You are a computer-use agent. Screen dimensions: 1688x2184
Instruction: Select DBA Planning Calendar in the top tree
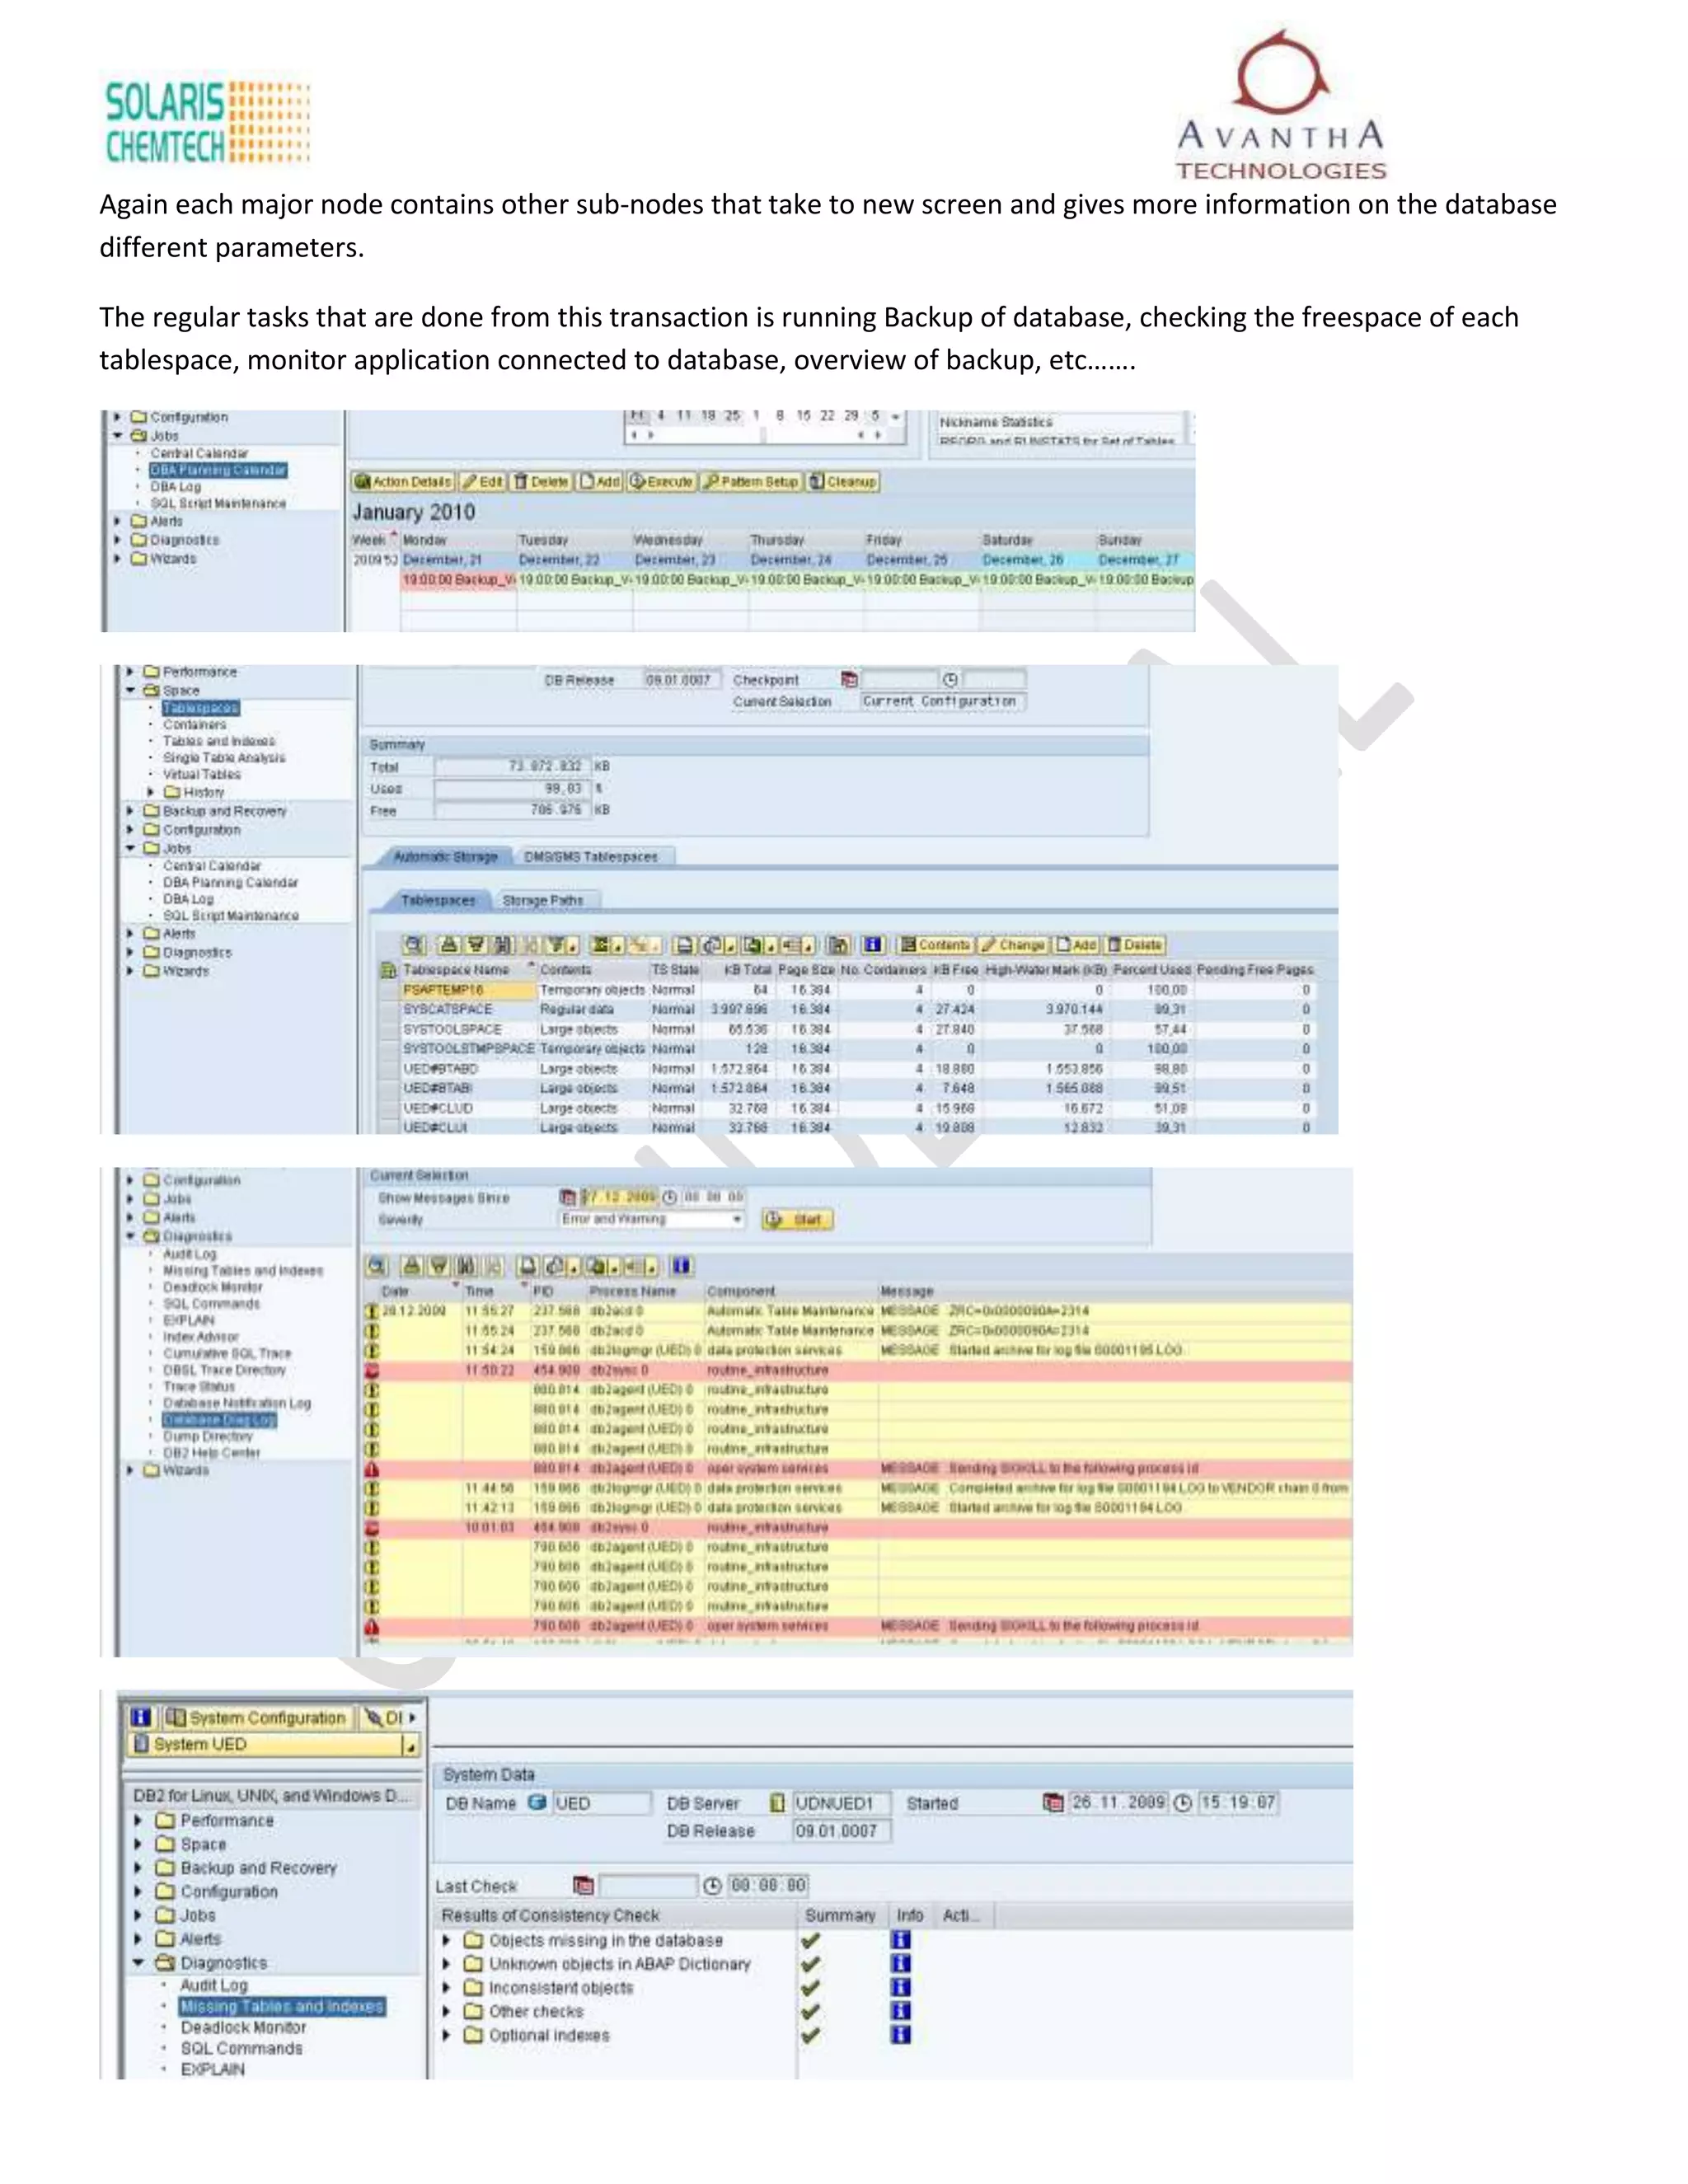tap(218, 470)
